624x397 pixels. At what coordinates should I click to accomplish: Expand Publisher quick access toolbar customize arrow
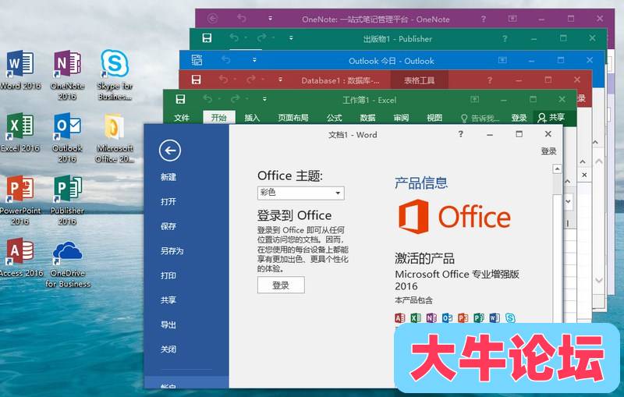pos(291,38)
